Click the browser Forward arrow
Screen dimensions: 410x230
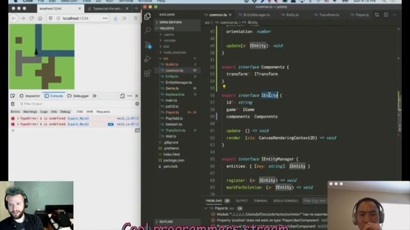pos(23,19)
